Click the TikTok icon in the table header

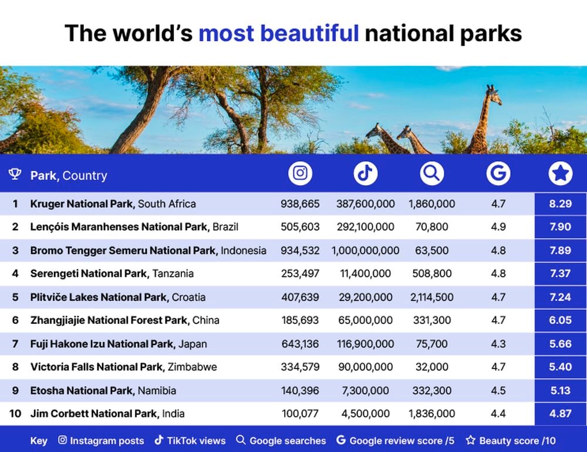(x=365, y=173)
